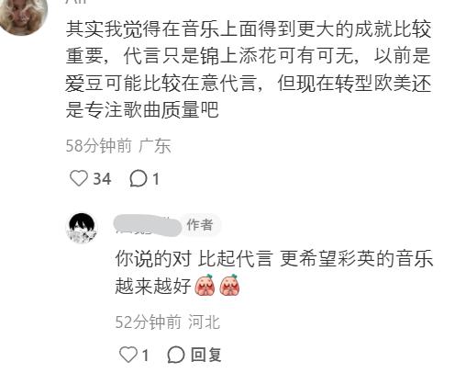Click the 作者 author badge
455x384 pixels.
[200, 225]
